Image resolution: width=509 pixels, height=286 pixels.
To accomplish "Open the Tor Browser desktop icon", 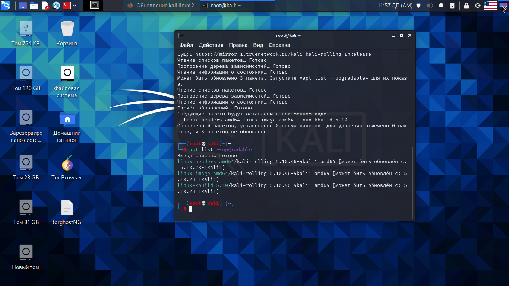I will pos(67,164).
